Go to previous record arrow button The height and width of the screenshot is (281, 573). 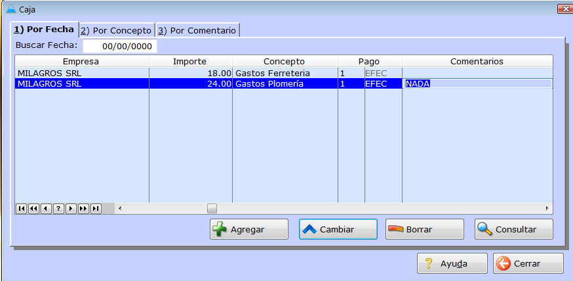pos(46,209)
